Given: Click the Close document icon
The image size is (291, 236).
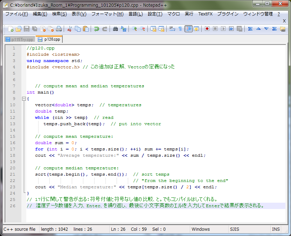Looking at the screenshot, I should pyautogui.click(x=43, y=29).
